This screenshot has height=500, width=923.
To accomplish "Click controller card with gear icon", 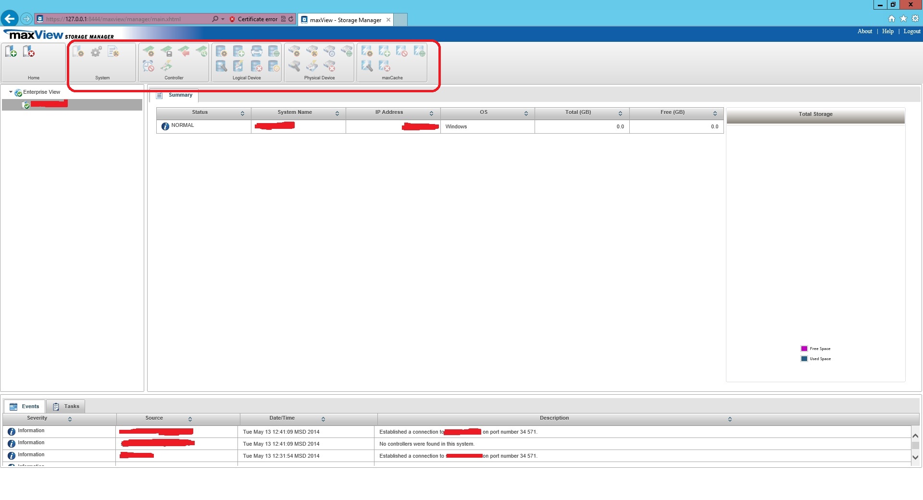I will [x=149, y=51].
